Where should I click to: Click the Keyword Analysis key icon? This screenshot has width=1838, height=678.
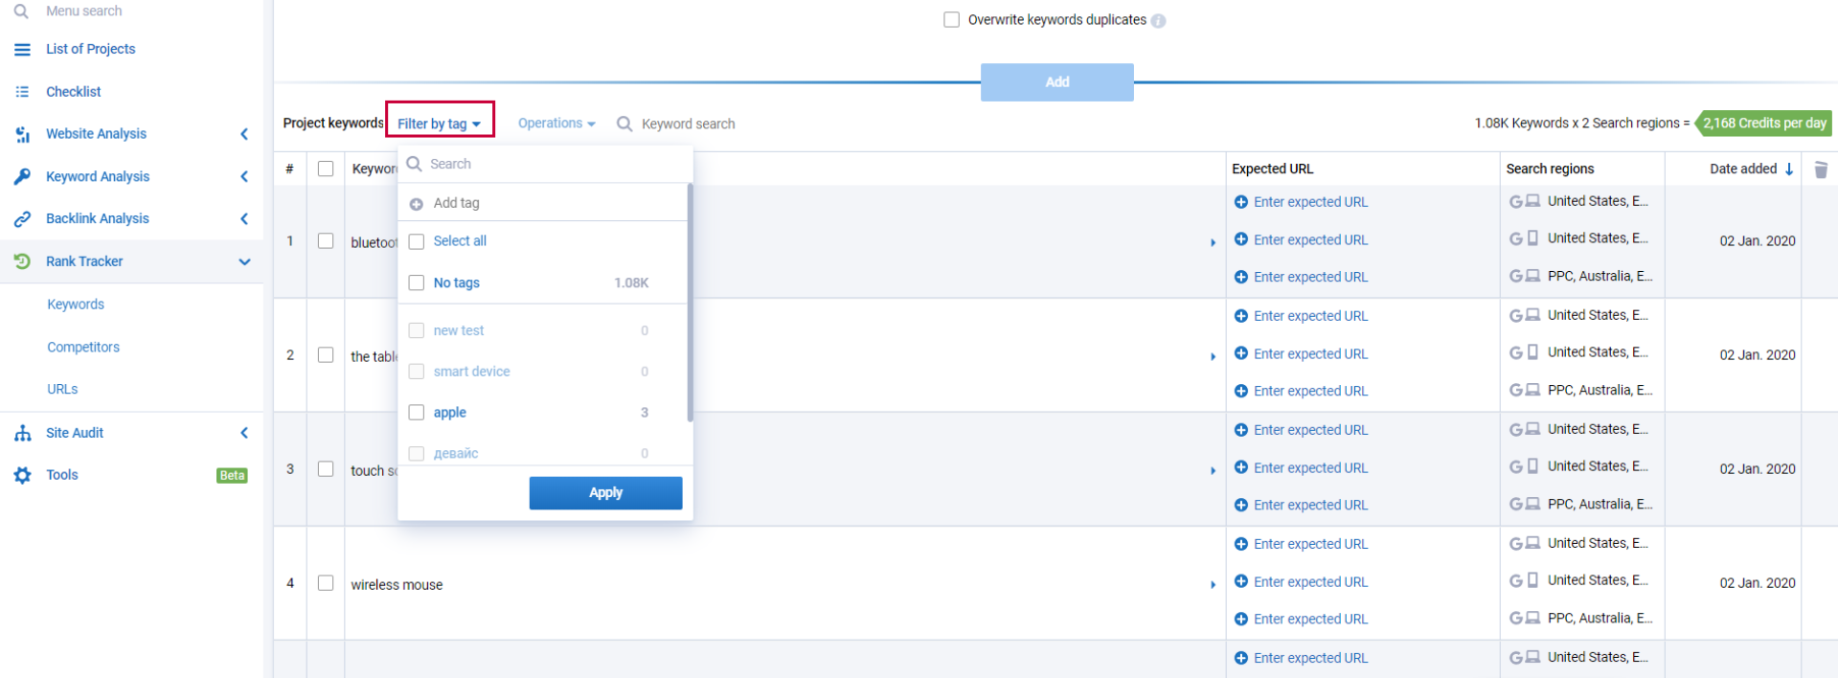22,176
